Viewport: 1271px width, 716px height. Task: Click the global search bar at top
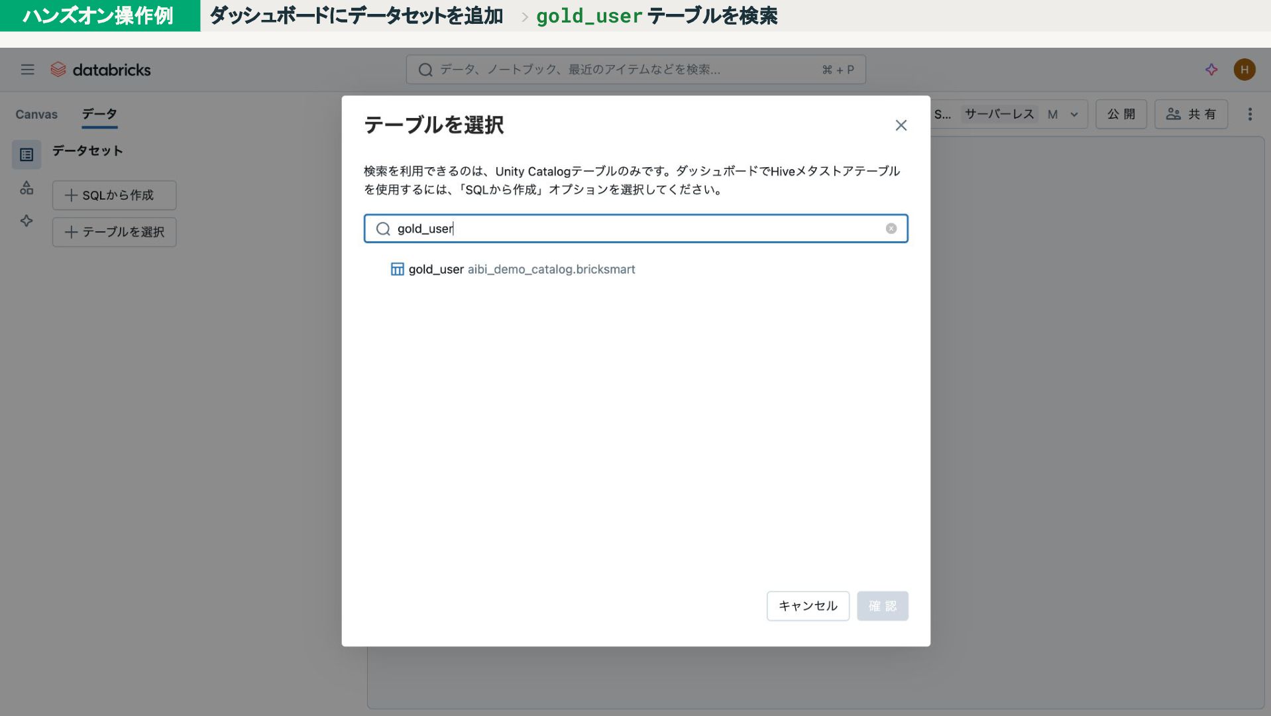[635, 70]
